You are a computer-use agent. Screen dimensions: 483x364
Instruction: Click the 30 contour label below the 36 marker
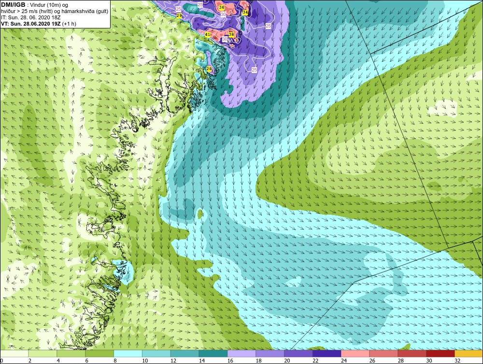pos(223,14)
